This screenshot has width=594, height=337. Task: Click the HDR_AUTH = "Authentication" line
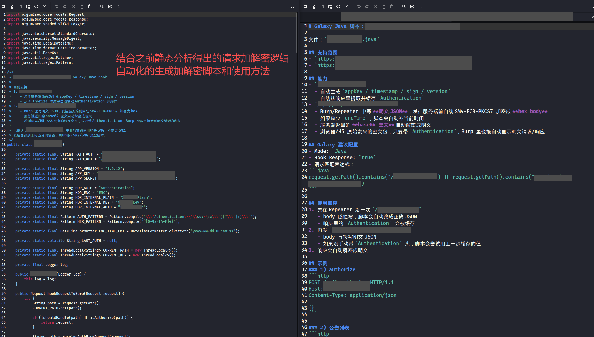(75, 188)
